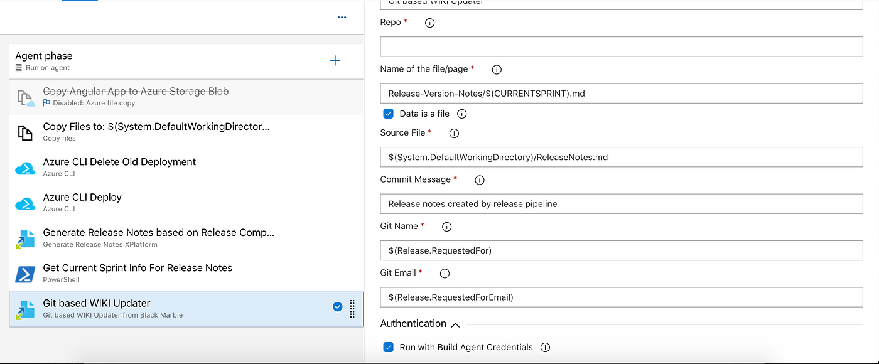This screenshot has width=879, height=364.
Task: Click the Commit Message info icon
Action: point(480,180)
